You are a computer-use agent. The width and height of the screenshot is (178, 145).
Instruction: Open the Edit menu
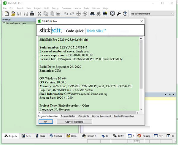point(11,8)
